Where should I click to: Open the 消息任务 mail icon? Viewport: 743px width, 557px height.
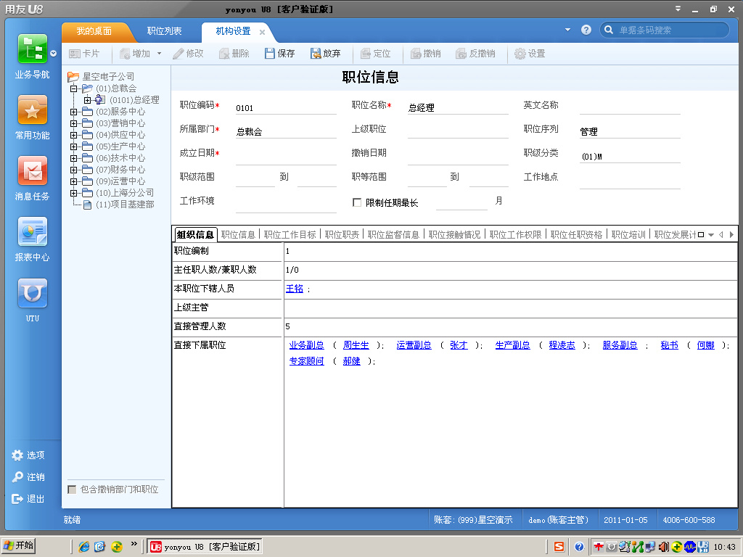pyautogui.click(x=32, y=170)
